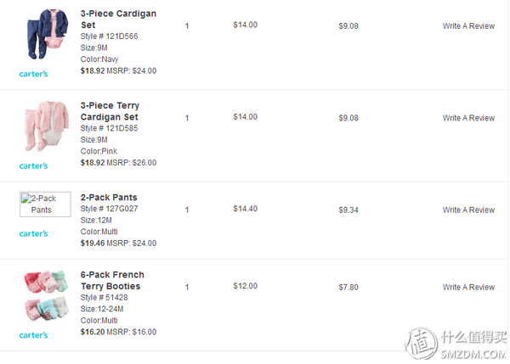Open the 6-Pack French Terry Booties title
The image size is (510, 364).
(112, 281)
